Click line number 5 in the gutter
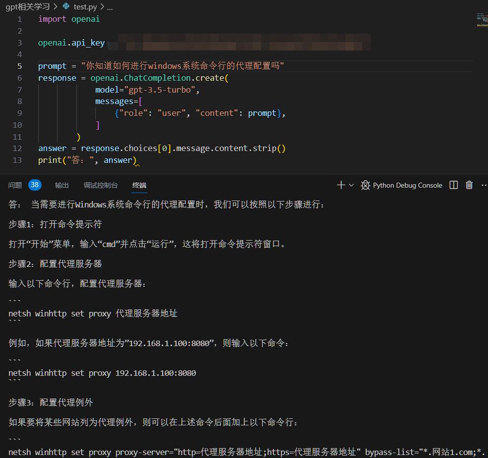 tap(19, 66)
